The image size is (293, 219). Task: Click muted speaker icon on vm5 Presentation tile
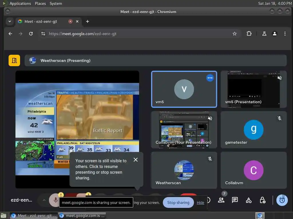point(280,78)
